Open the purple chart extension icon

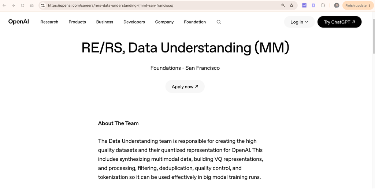304,5
